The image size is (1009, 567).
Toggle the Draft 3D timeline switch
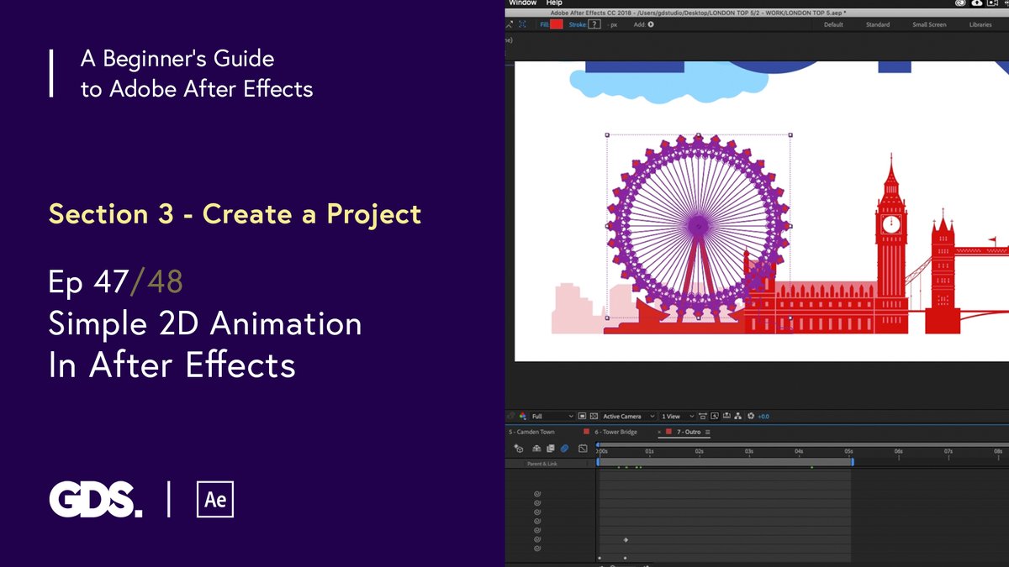click(x=519, y=449)
